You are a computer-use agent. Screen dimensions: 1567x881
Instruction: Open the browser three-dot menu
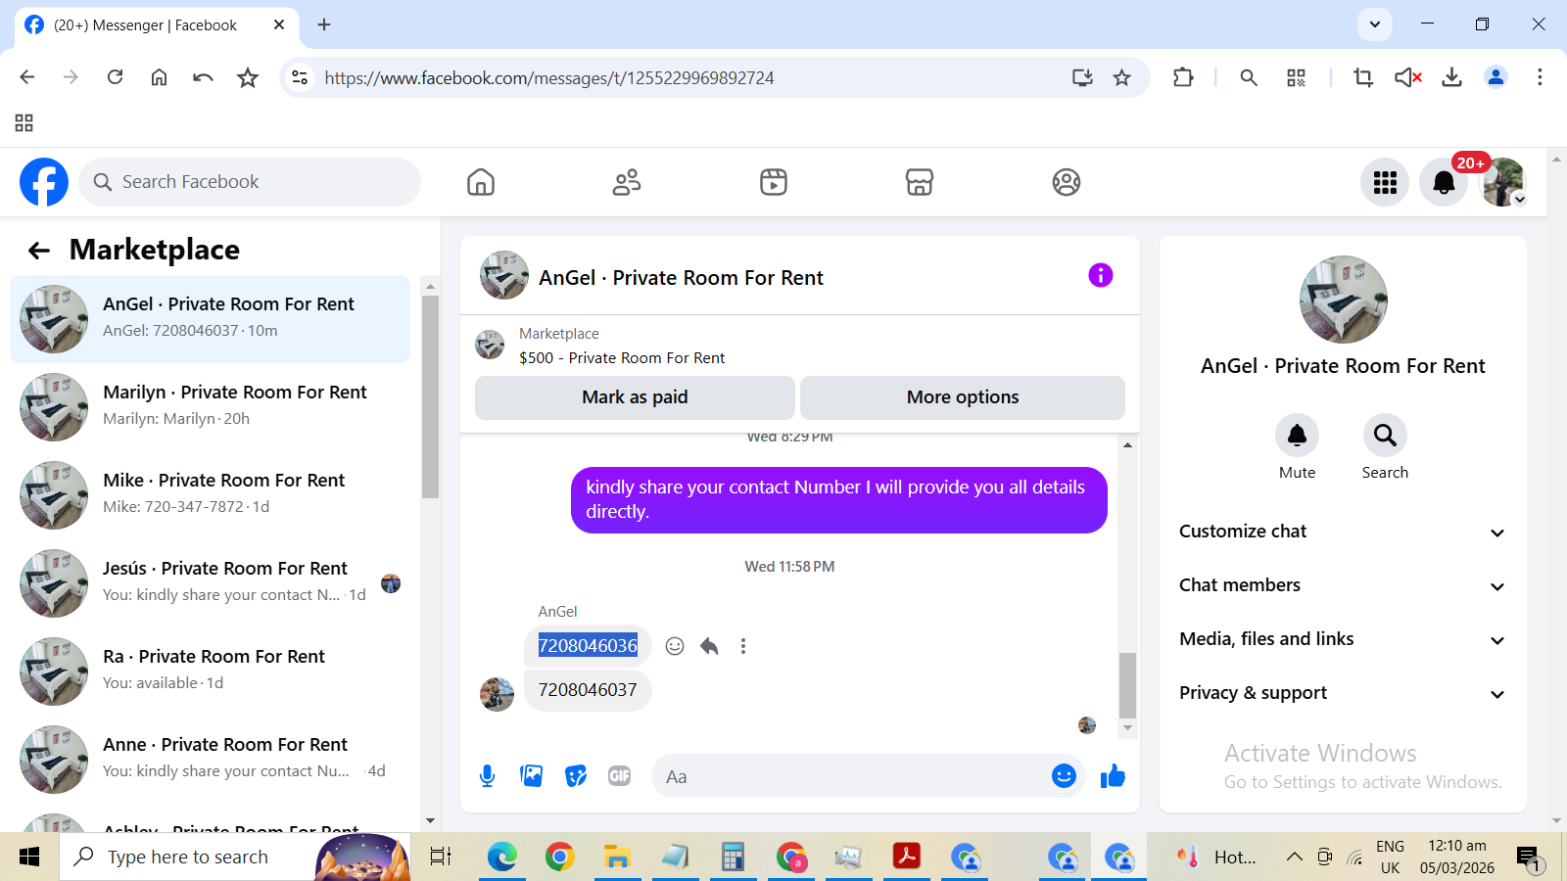pyautogui.click(x=1540, y=77)
